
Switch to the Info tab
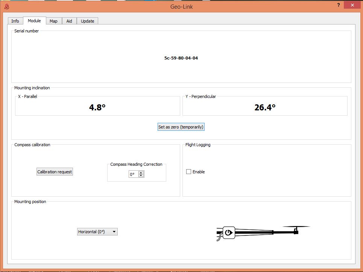tap(15, 21)
